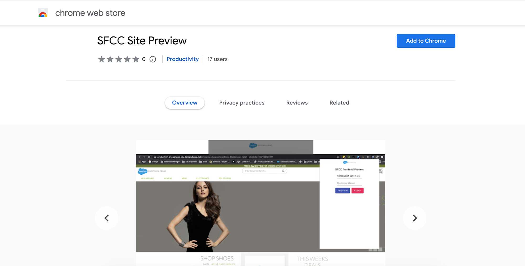Advance to the next screenshot with right arrow
This screenshot has height=266, width=525.
coord(414,218)
